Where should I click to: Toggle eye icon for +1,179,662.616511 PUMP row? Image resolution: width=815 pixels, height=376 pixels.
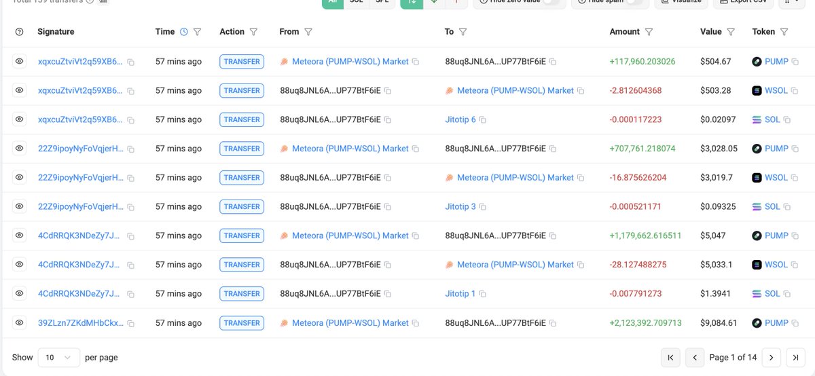click(x=20, y=236)
